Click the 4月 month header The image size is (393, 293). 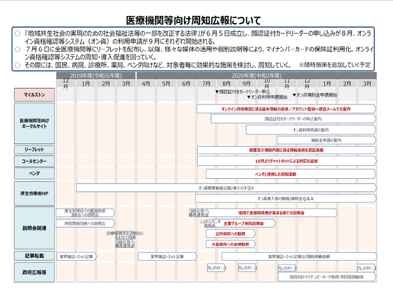[146, 83]
